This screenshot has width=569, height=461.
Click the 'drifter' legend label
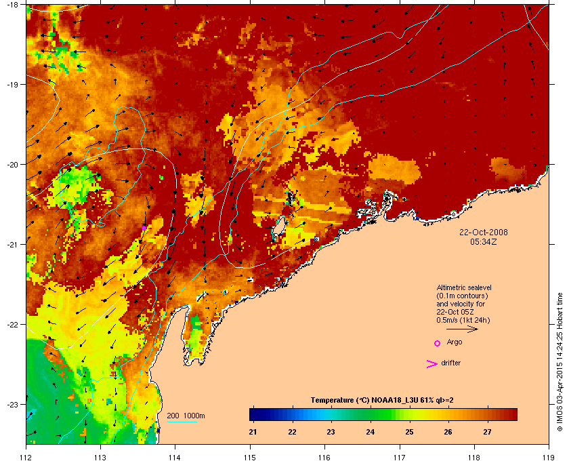click(x=450, y=363)
